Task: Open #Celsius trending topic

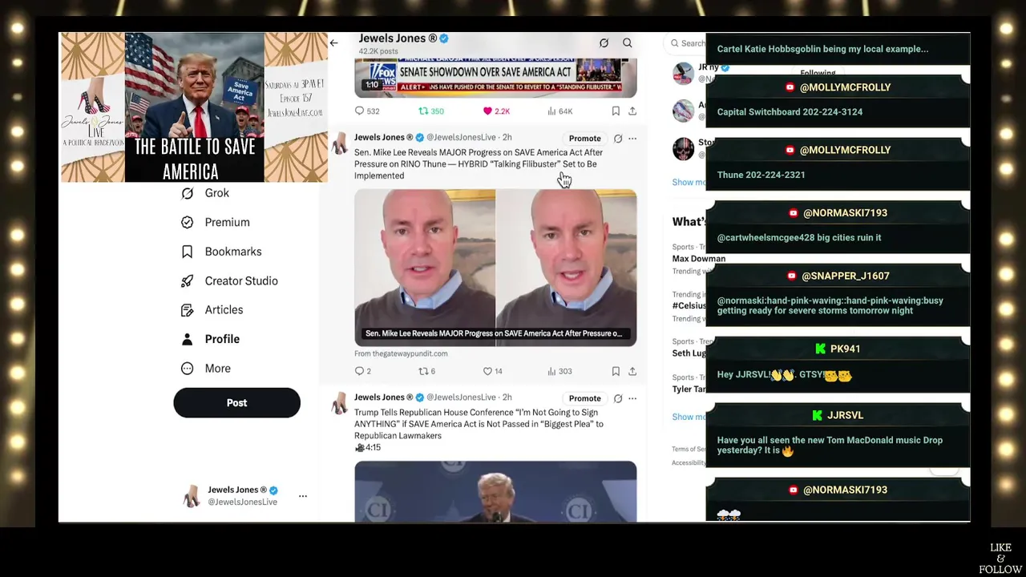Action: 689,305
